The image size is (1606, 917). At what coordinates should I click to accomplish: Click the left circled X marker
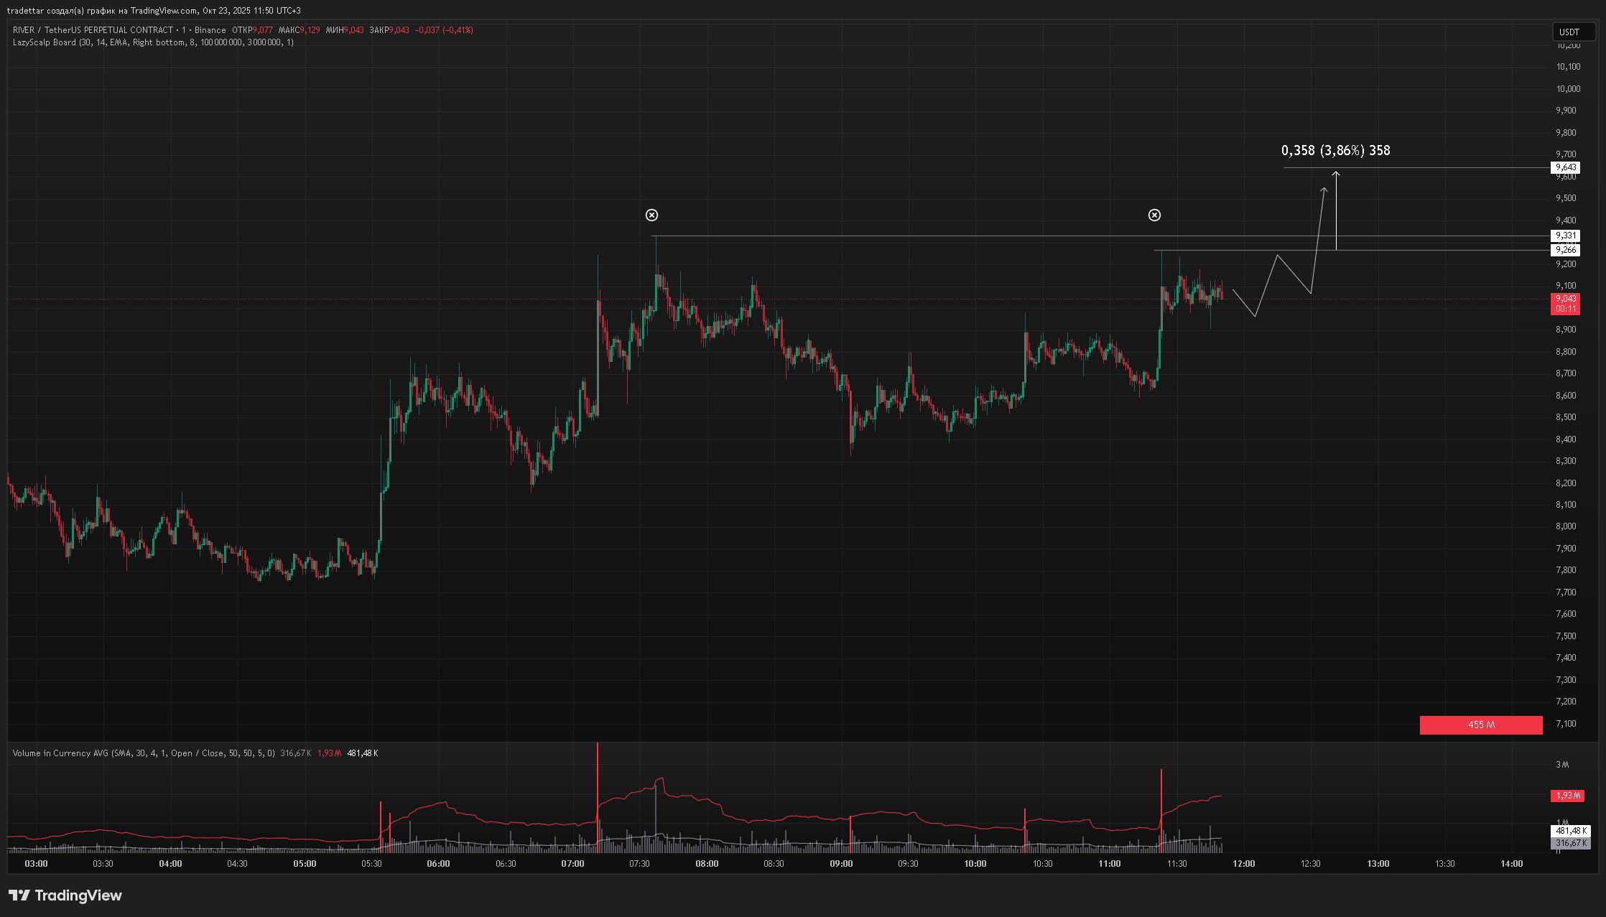coord(651,215)
